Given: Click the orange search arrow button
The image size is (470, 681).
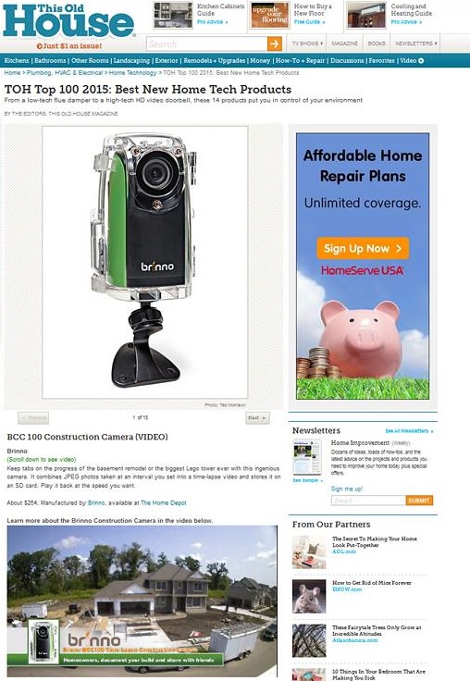Looking at the screenshot, I should 275,43.
